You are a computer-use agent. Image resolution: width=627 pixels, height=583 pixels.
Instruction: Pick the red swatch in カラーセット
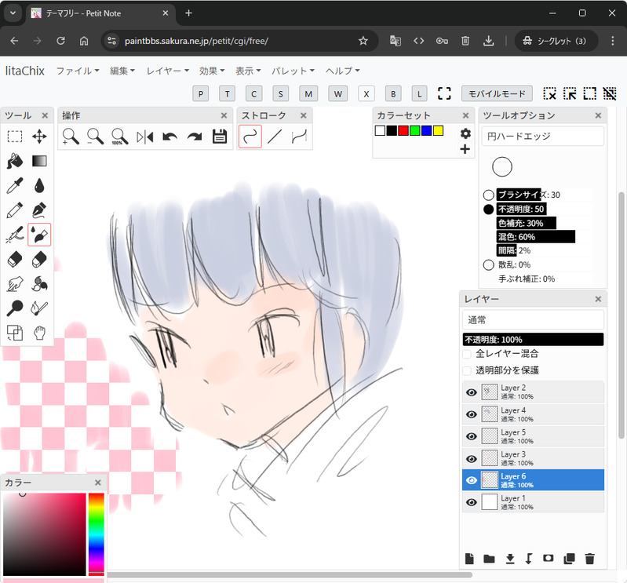click(x=403, y=131)
